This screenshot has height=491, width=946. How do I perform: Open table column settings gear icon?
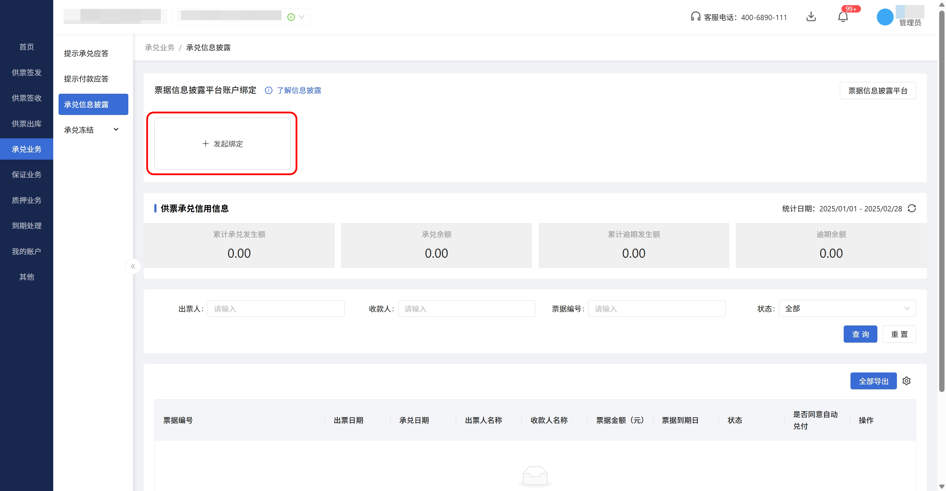[906, 381]
